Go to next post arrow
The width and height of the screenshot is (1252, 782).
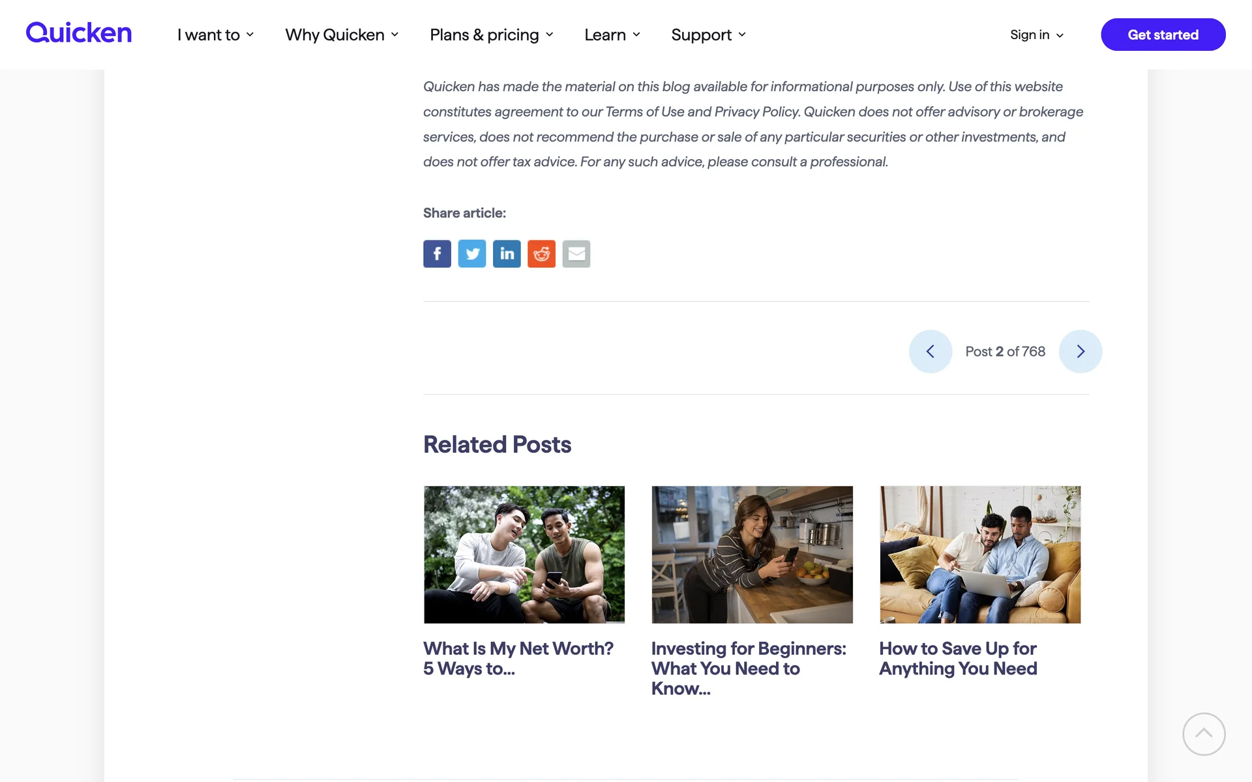[x=1081, y=351]
